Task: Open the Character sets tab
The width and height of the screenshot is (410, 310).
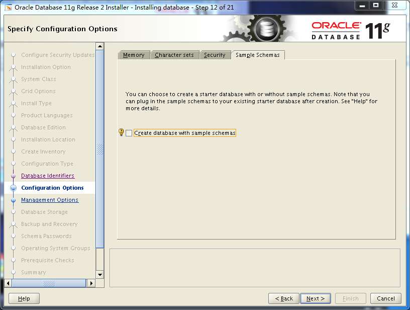Action: click(x=174, y=55)
